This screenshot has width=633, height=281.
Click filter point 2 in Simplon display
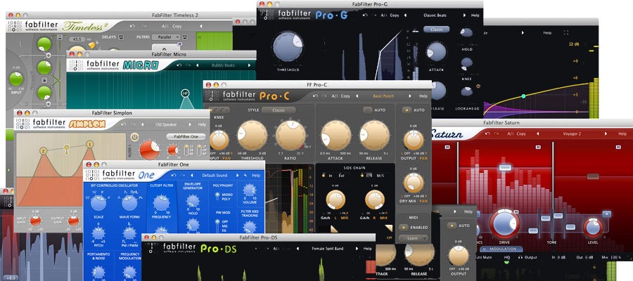coord(42,150)
